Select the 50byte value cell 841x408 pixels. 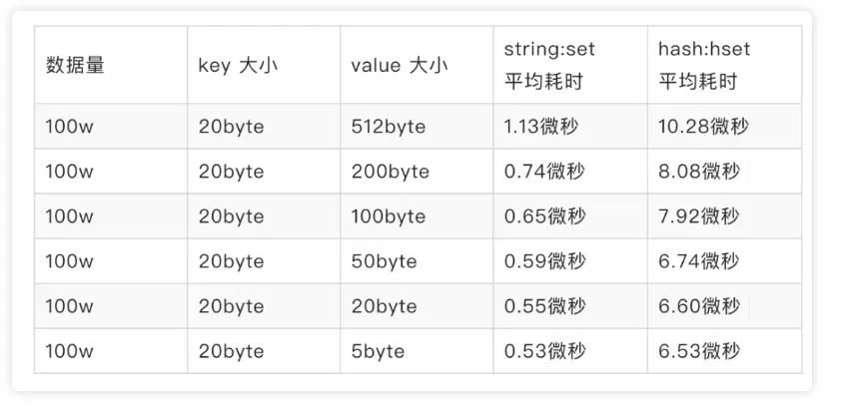tap(417, 261)
